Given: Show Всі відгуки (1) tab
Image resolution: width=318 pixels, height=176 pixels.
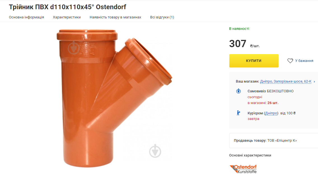Looking at the screenshot, I should tap(162, 17).
